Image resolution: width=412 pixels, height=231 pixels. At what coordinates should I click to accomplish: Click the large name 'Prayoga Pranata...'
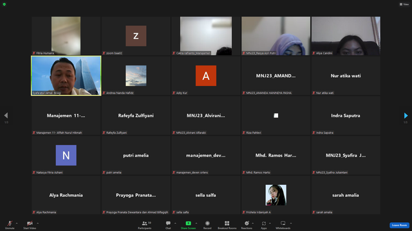pyautogui.click(x=136, y=195)
